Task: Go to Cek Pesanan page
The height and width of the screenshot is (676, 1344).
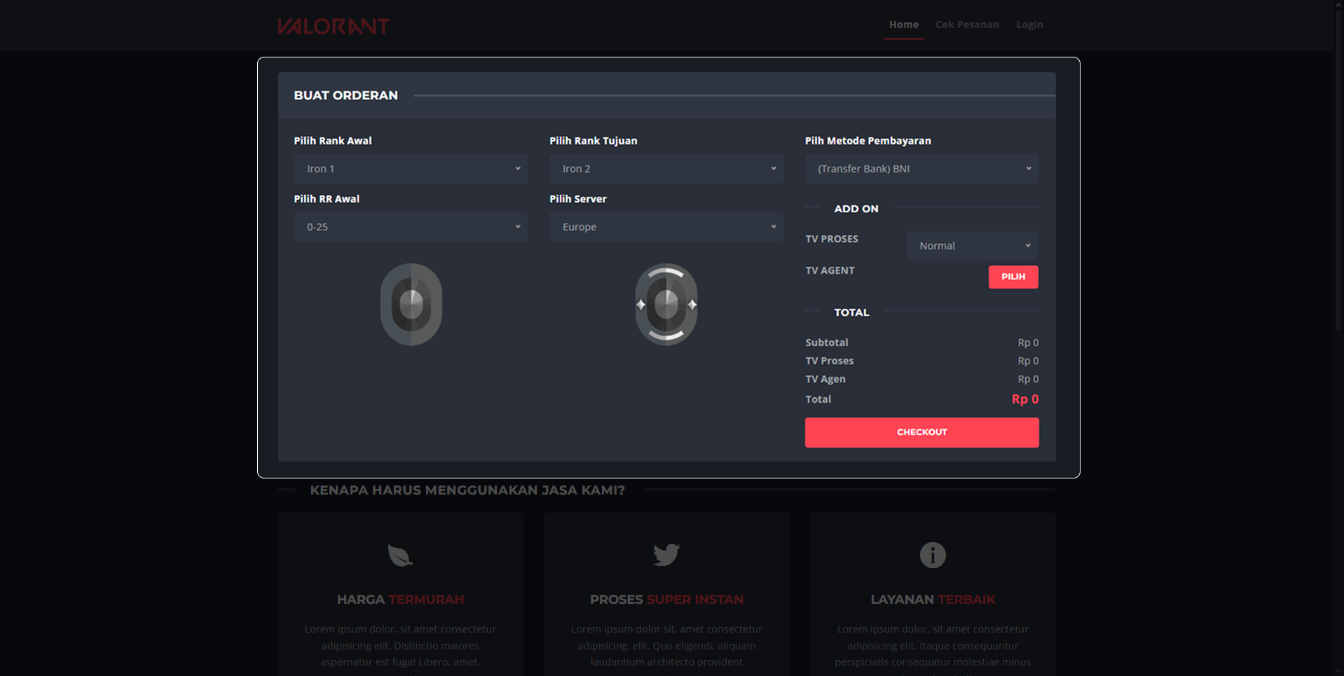Action: (967, 25)
